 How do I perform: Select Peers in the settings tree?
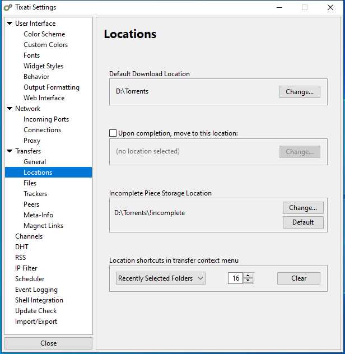[x=31, y=204]
